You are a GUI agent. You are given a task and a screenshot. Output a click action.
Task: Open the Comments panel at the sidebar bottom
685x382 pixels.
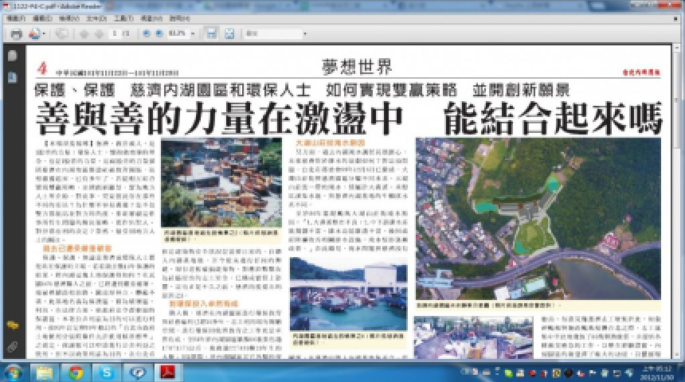click(12, 325)
